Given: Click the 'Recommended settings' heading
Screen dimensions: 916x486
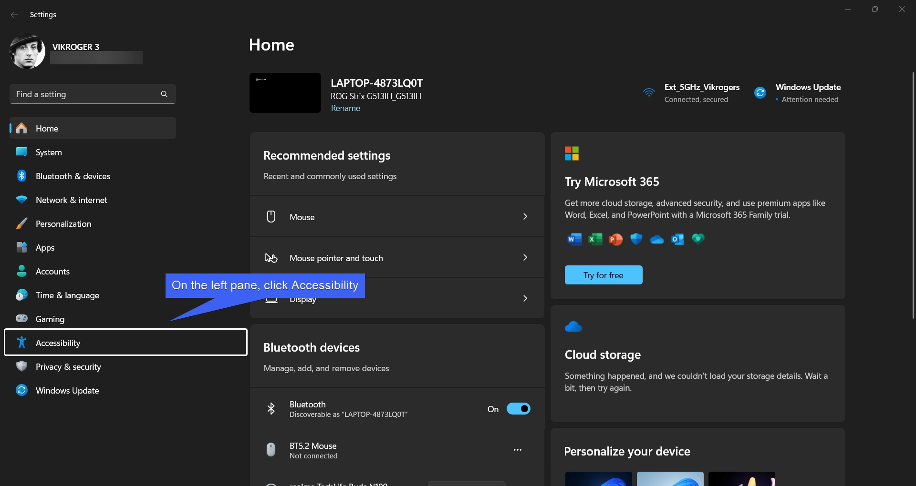Looking at the screenshot, I should coord(327,155).
